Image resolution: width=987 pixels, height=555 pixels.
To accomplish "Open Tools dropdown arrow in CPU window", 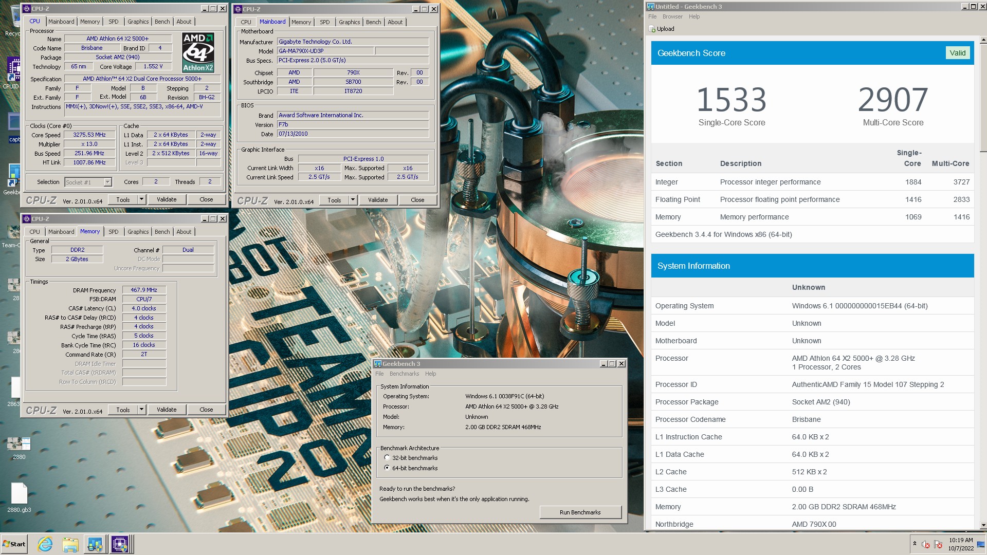I will [142, 199].
